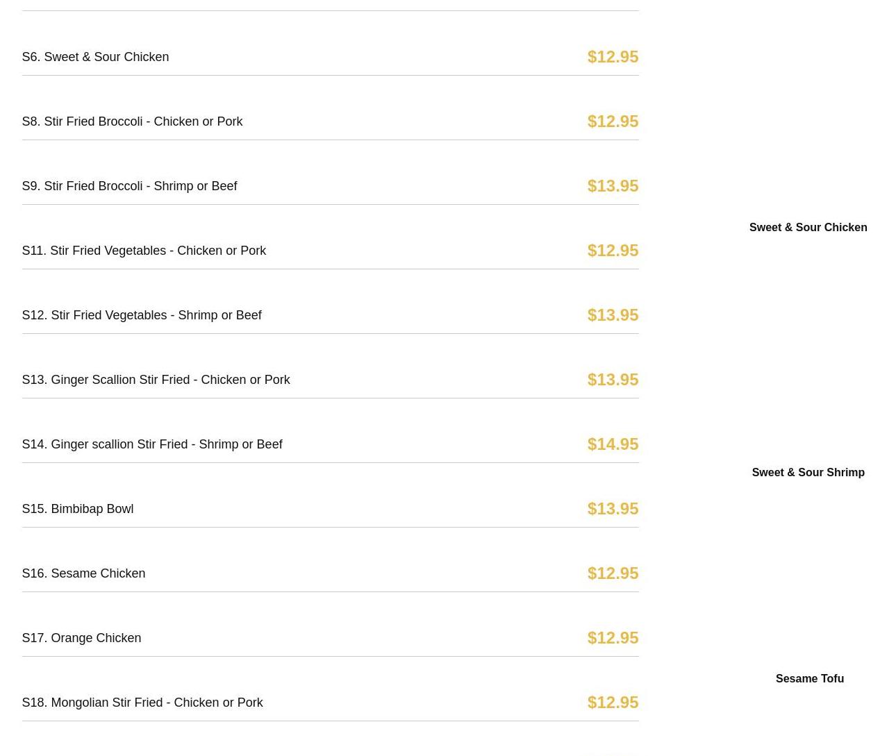Click the $12.95 price of Sesame Chicken
The width and height of the screenshot is (896, 756).
(612, 573)
